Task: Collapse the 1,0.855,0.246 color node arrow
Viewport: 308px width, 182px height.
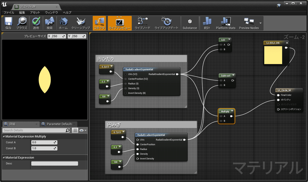Action: (287, 43)
